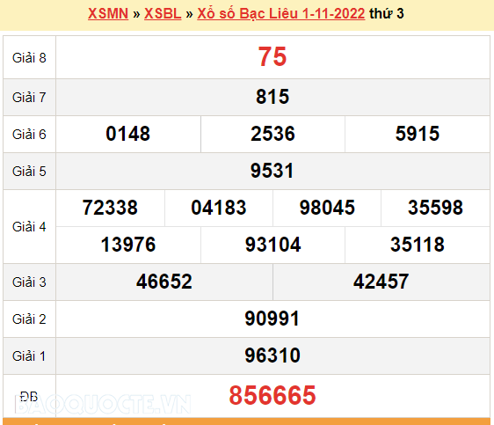Click the Giải 5 row label
This screenshot has width=494, height=425.
click(29, 172)
